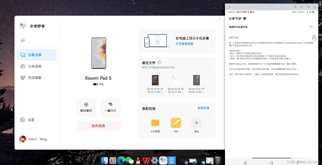The height and width of the screenshot is (165, 322).
Task: Click the find-device ring button
Action: pyautogui.click(x=86, y=107)
